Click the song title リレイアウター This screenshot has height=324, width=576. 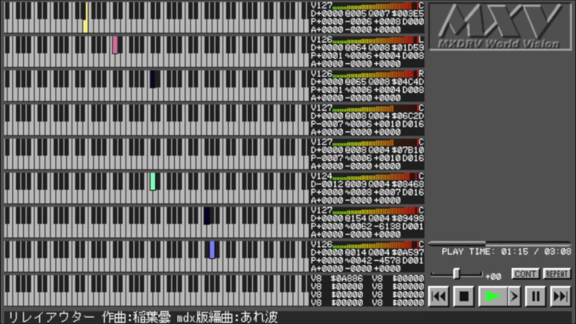pos(51,317)
